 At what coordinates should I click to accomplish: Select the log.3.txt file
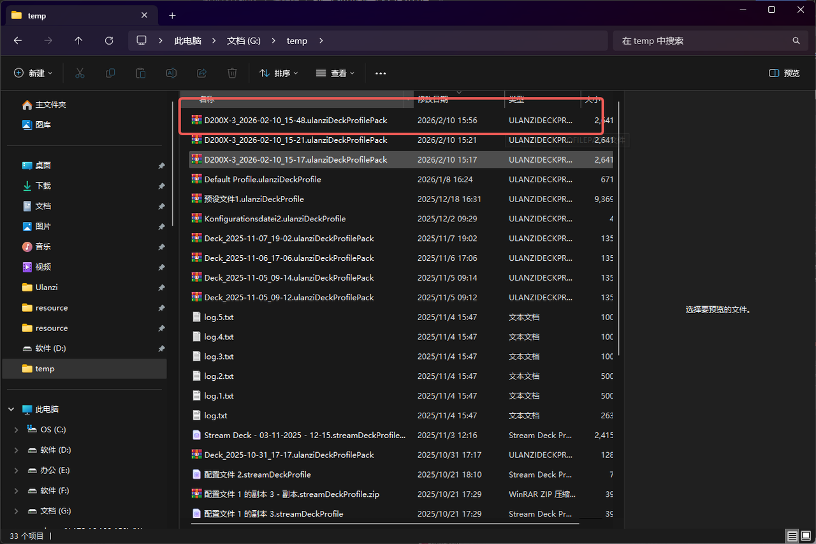219,357
